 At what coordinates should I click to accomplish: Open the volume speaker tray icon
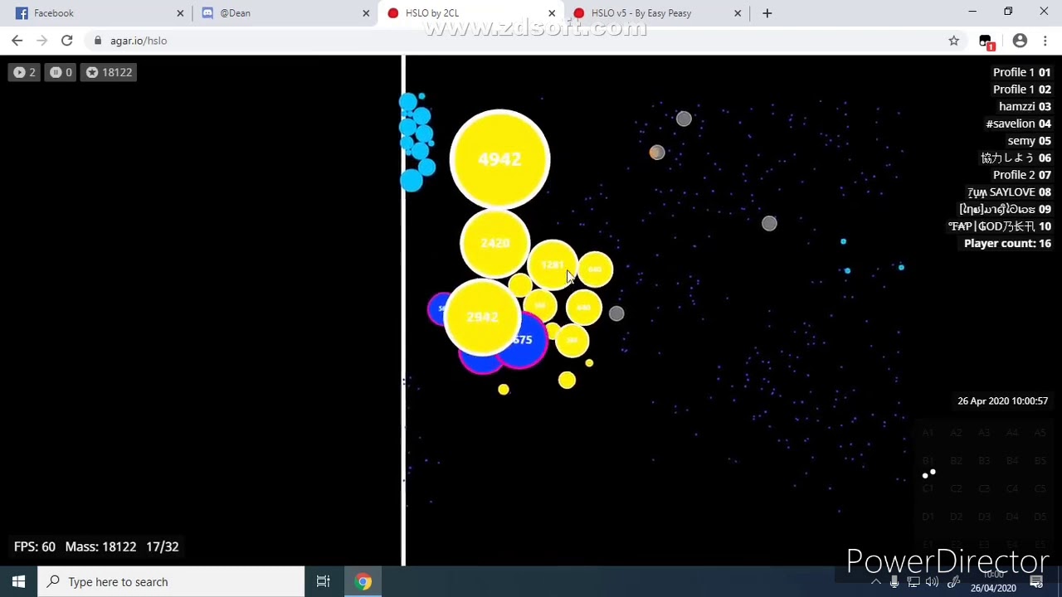(934, 582)
